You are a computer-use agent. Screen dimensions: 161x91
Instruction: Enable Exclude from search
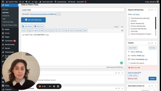(x=129, y=63)
